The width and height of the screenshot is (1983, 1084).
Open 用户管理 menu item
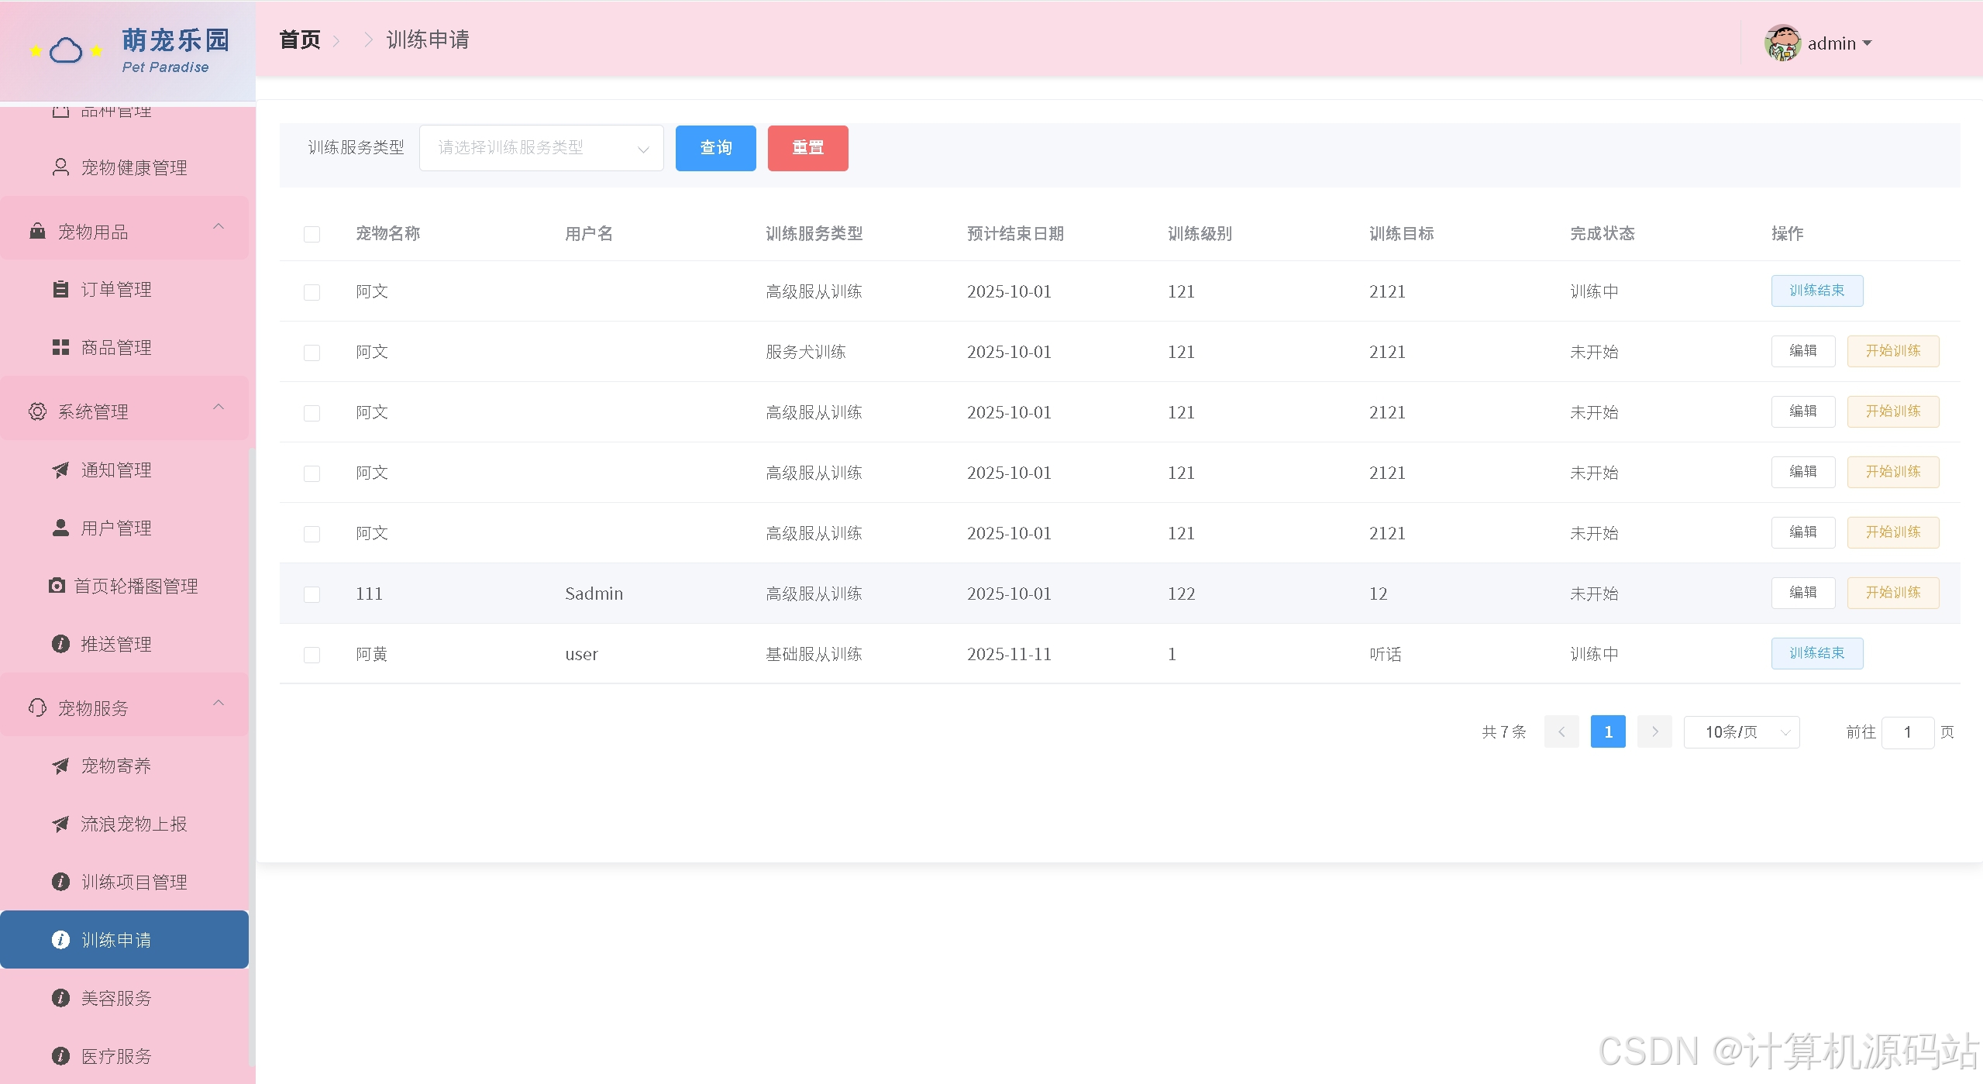(124, 528)
